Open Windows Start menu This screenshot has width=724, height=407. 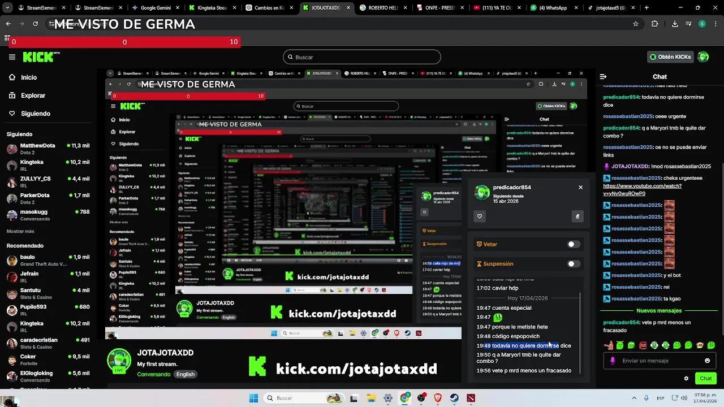click(x=254, y=398)
